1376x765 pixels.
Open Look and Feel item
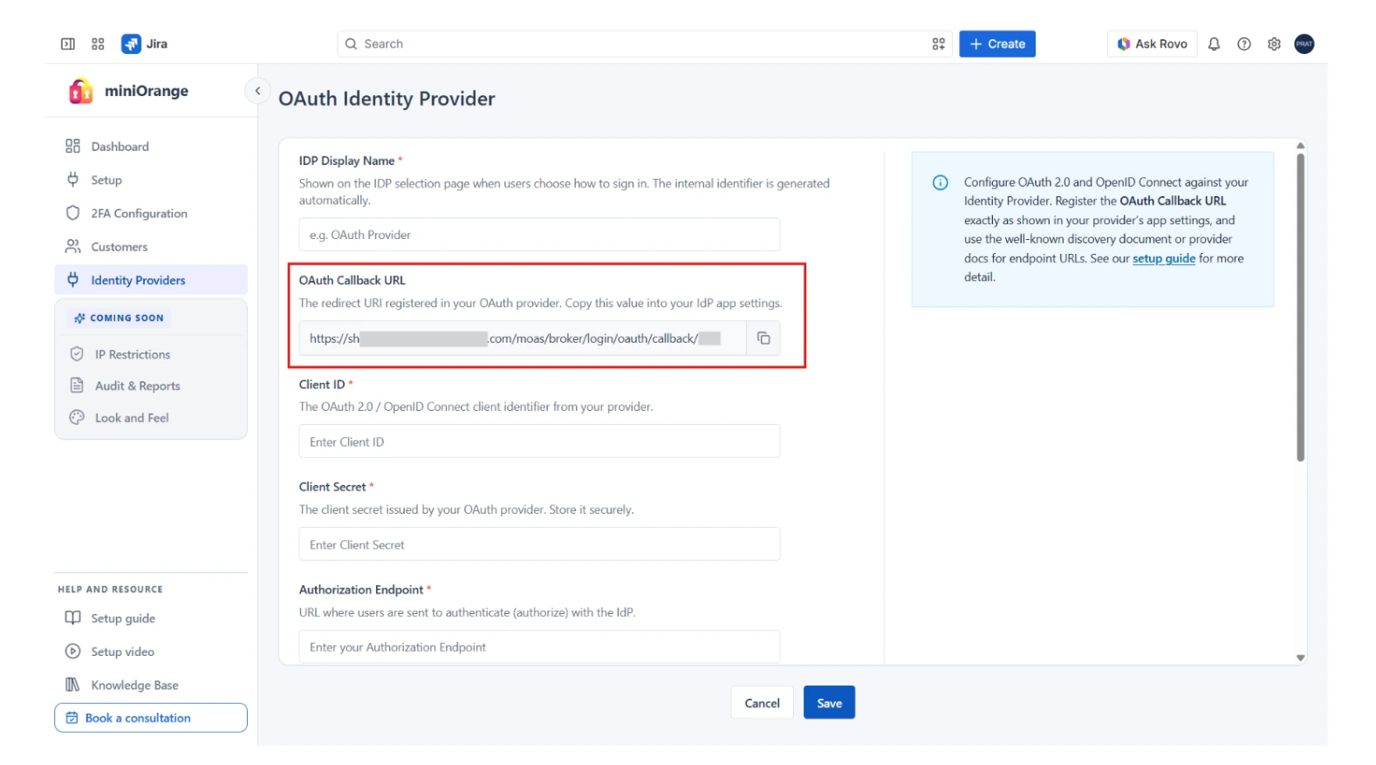(x=151, y=418)
